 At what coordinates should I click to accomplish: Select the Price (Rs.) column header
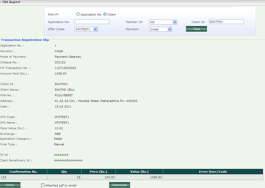point(98,172)
